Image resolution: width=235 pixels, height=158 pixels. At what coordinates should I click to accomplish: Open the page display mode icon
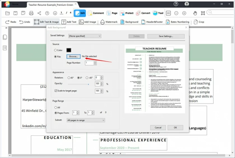click(x=168, y=13)
